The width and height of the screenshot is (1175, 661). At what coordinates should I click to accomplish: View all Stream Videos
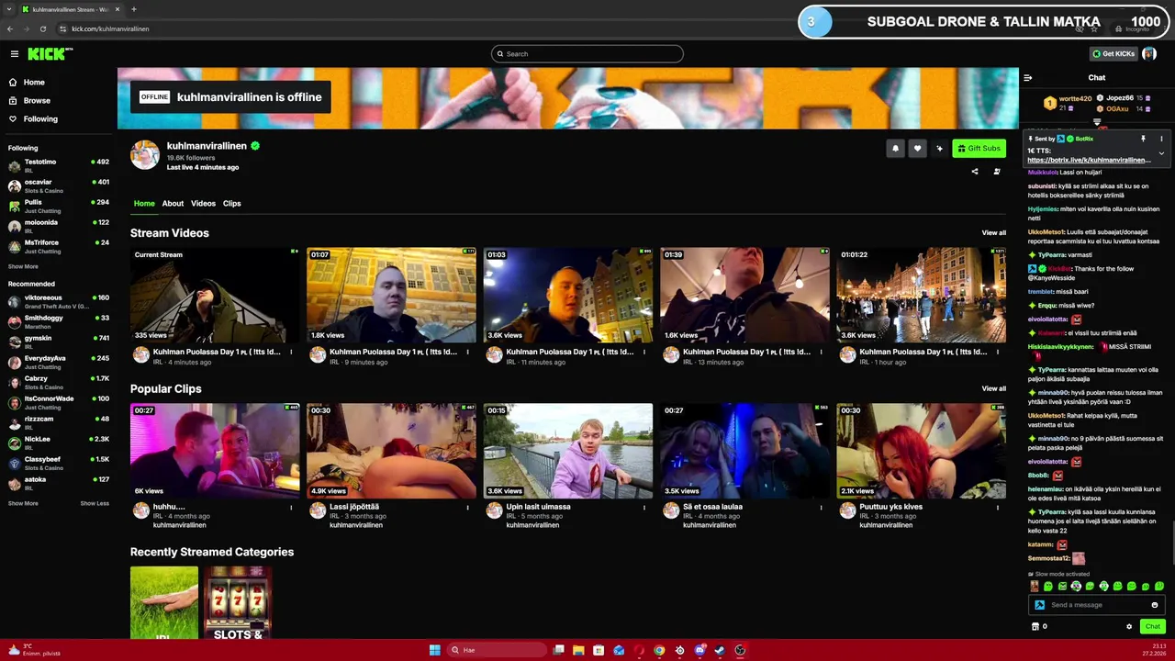(993, 233)
